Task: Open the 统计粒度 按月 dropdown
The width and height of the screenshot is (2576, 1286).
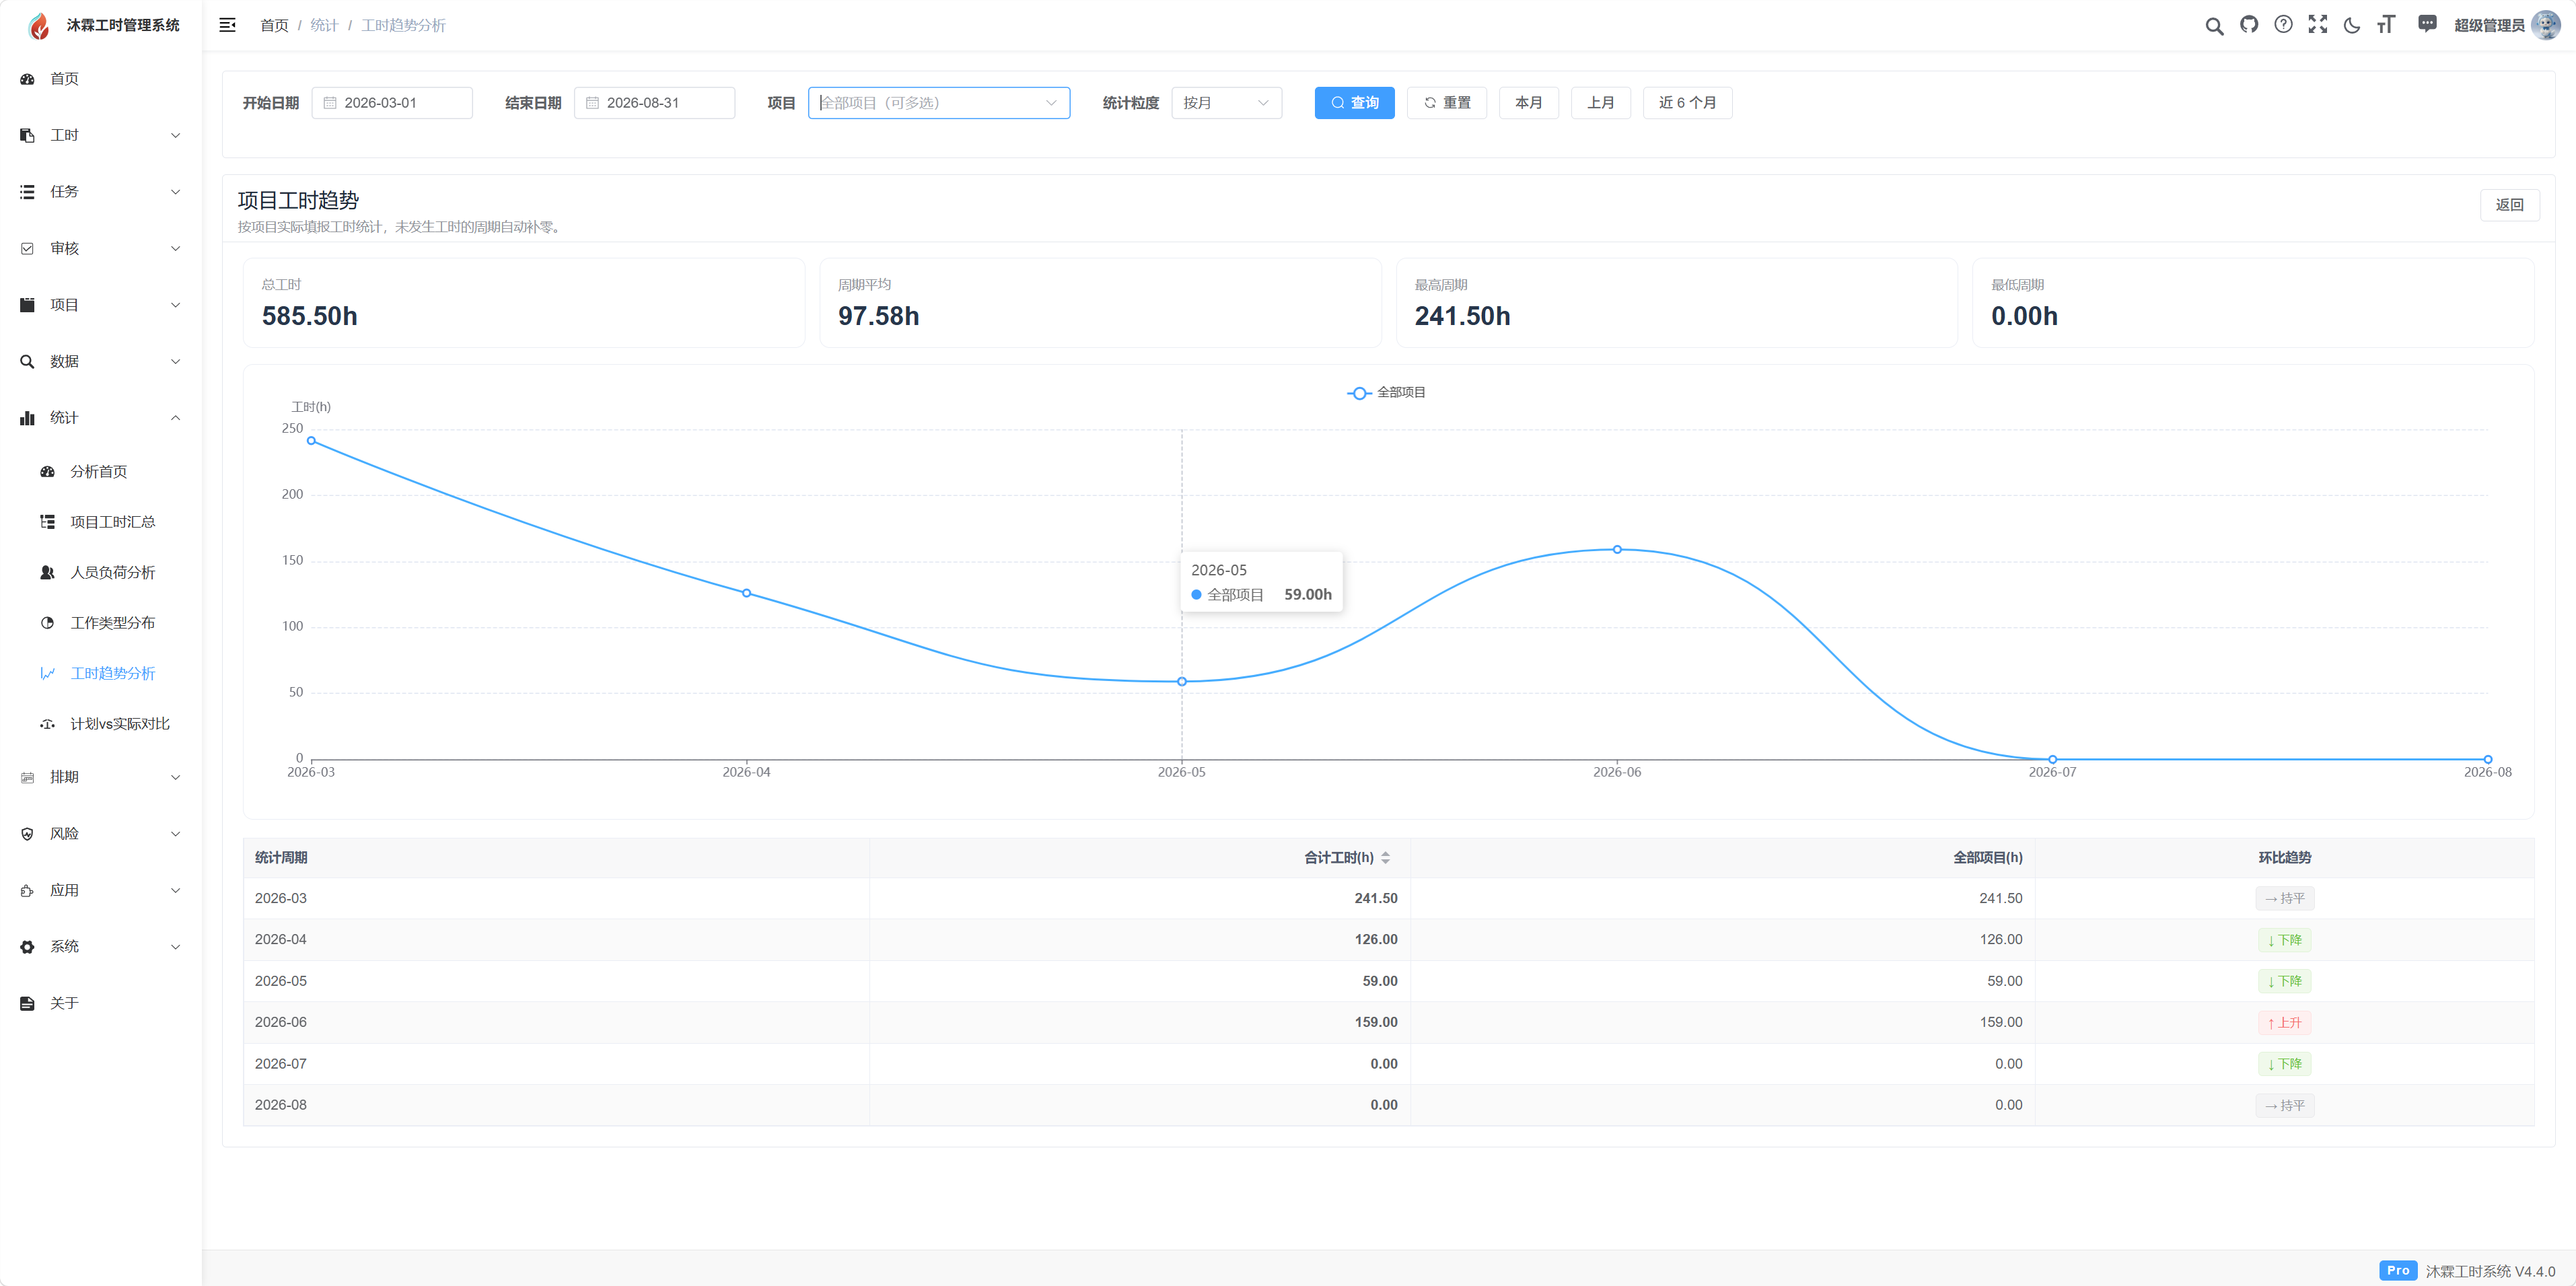Action: (x=1226, y=103)
